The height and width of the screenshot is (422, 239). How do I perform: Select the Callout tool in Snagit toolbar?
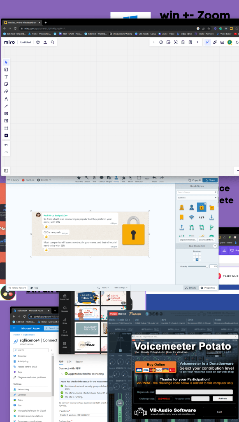click(101, 179)
